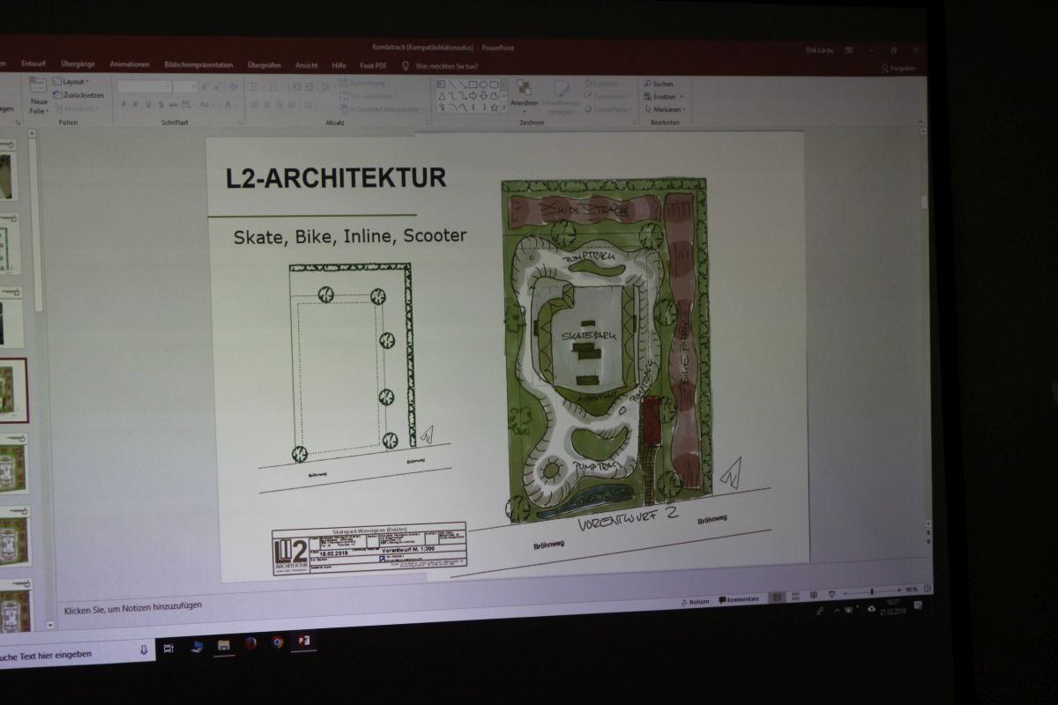Click the PowerPoint taskbar icon
This screenshot has width=1058, height=705.
305,641
